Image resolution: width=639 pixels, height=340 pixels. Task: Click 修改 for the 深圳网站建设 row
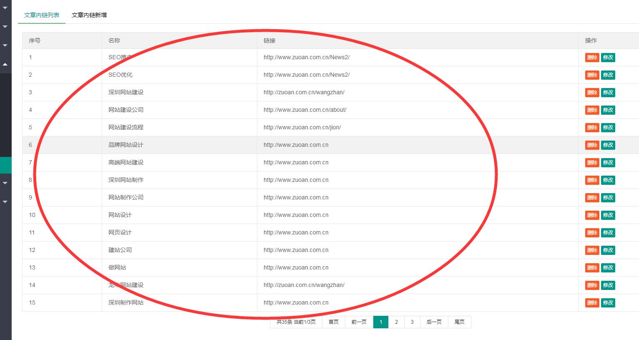tap(608, 93)
